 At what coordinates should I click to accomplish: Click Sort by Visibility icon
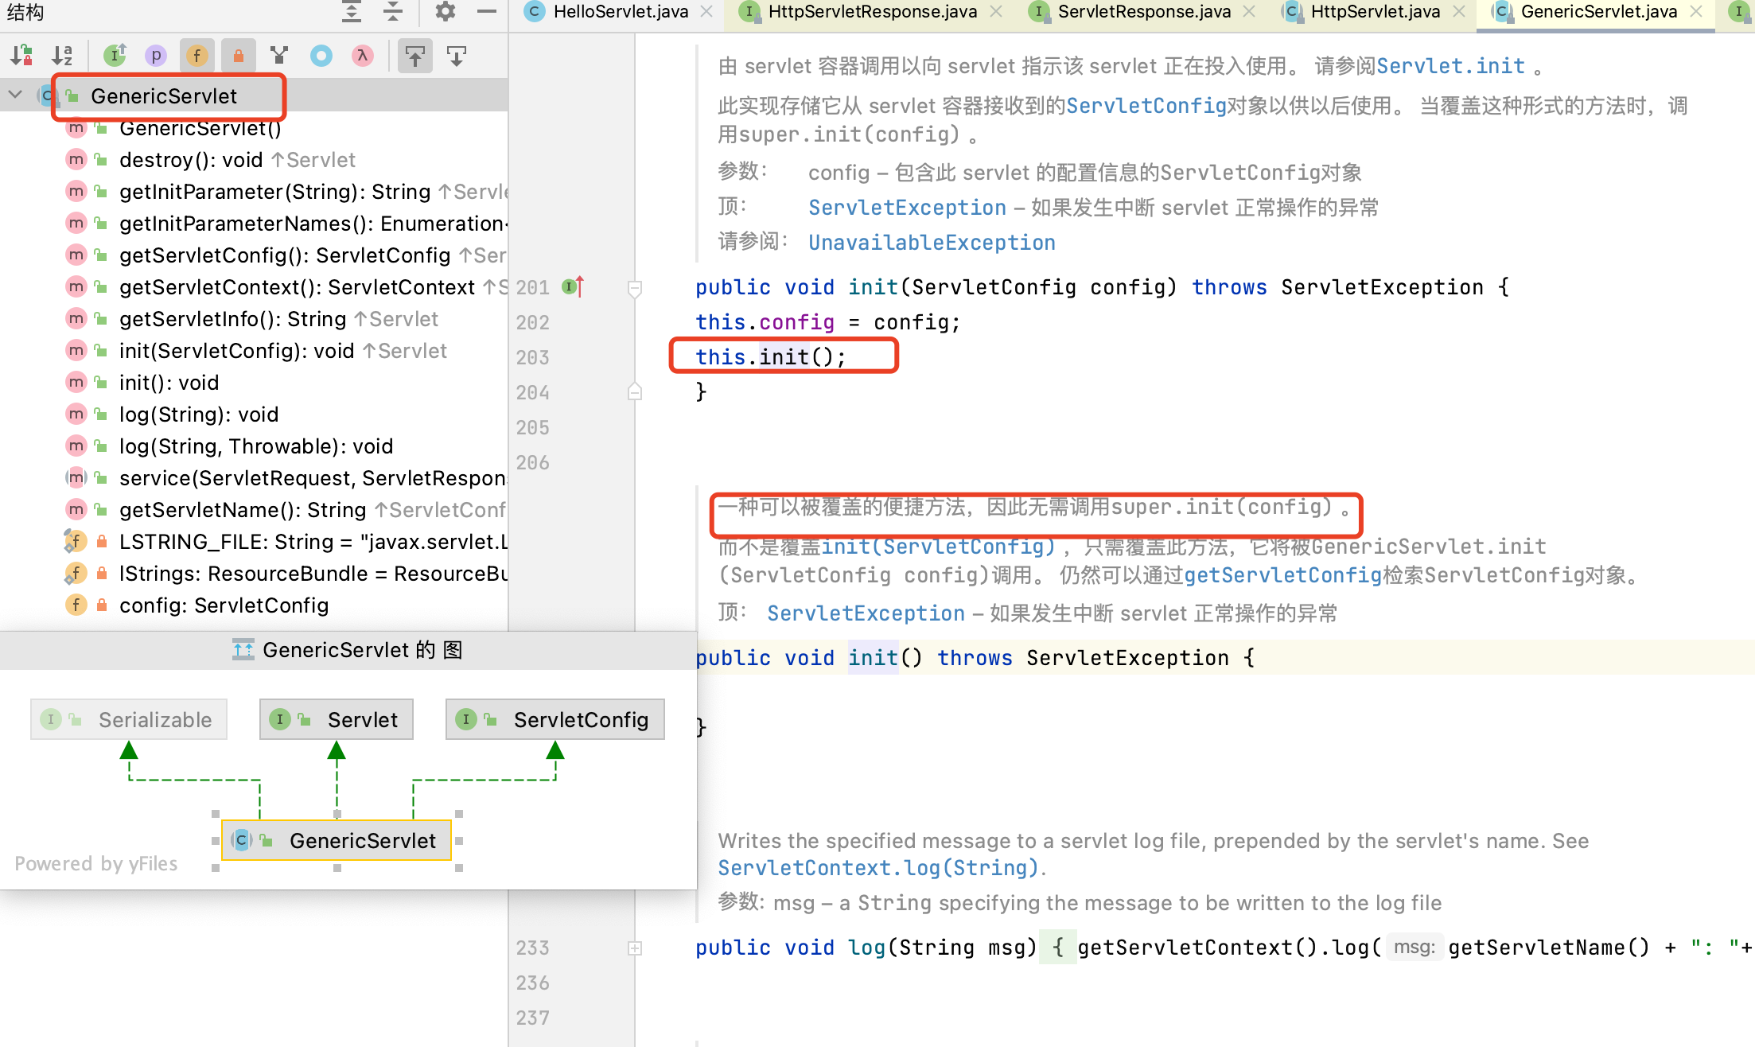point(21,56)
